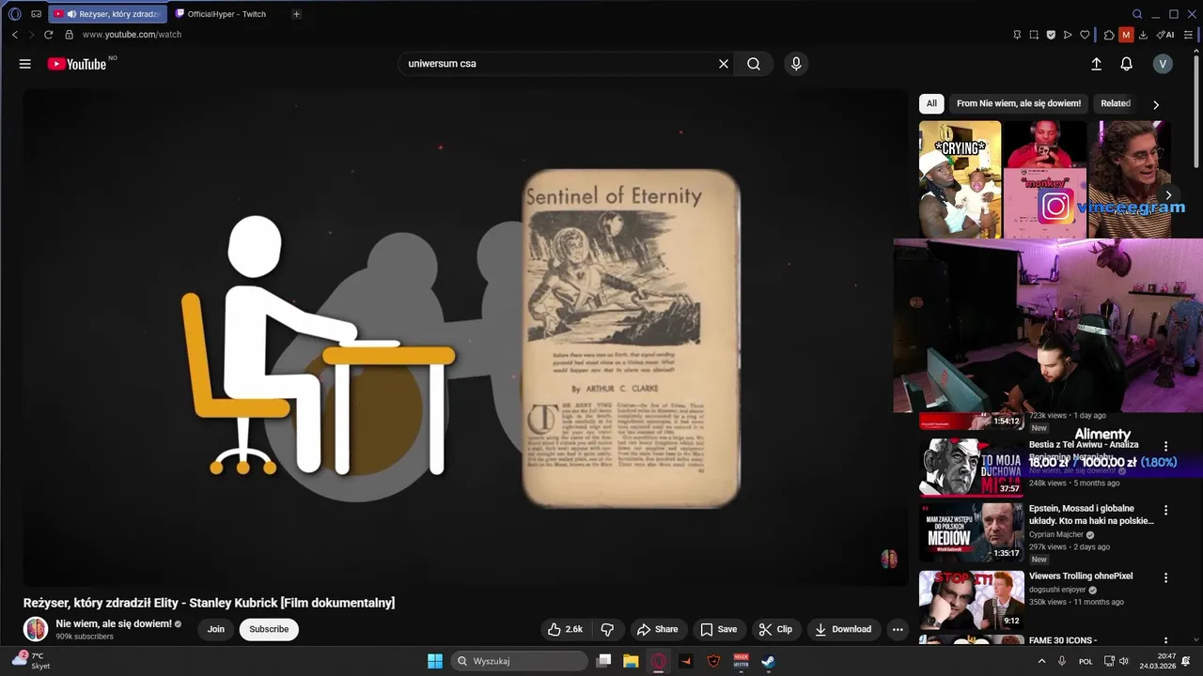
Task: Open a new browser tab with plus
Action: point(296,14)
